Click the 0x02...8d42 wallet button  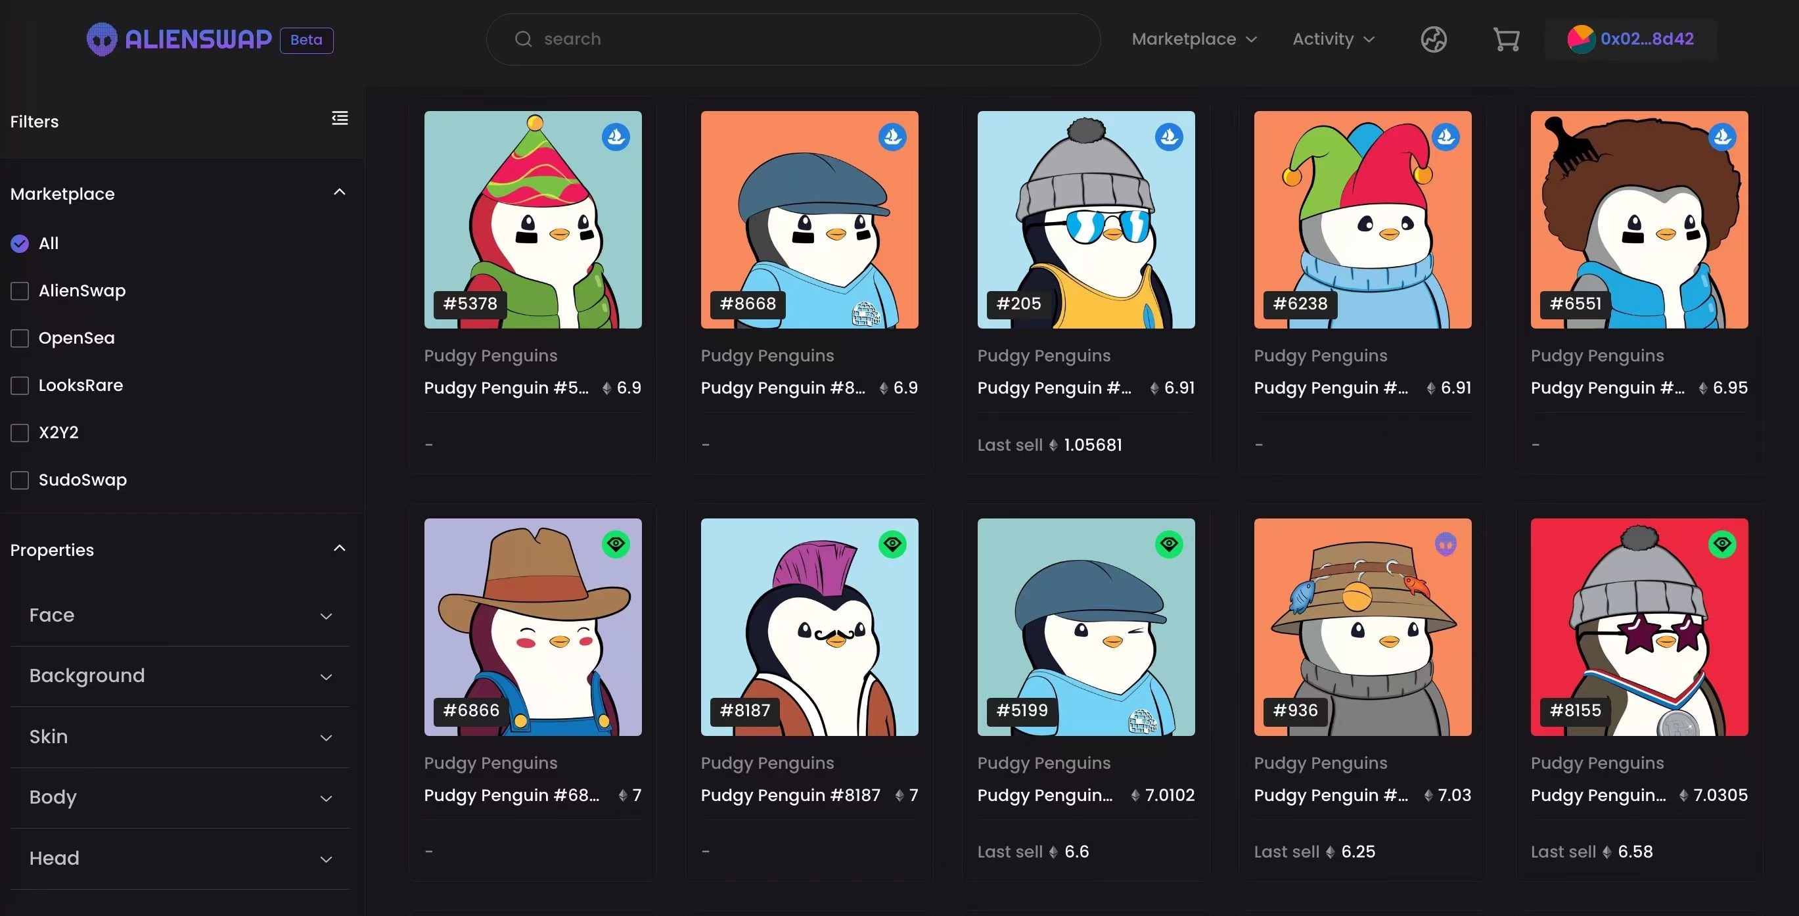pos(1630,39)
